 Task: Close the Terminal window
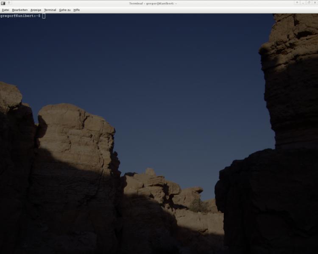click(315, 3)
